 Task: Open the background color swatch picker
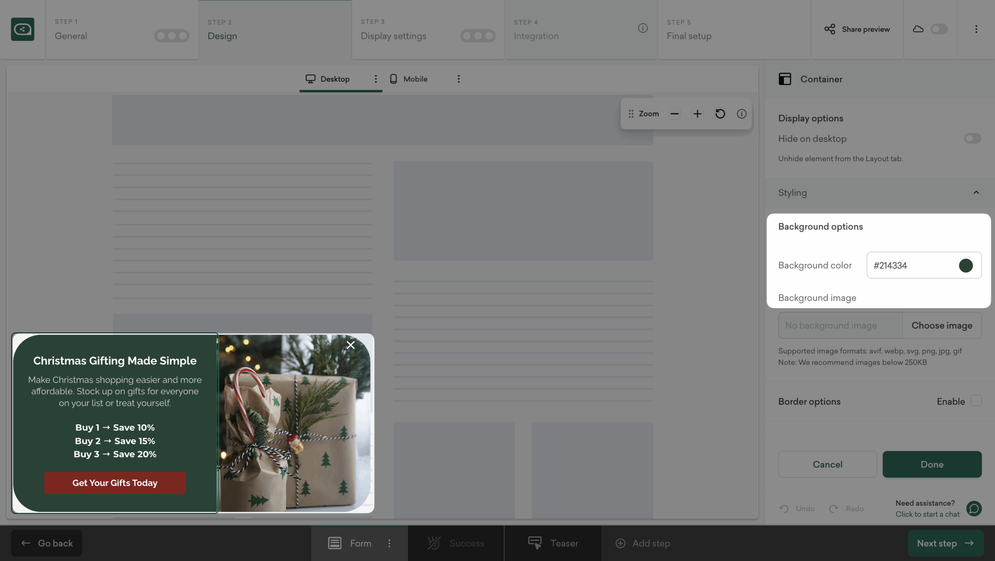[965, 265]
